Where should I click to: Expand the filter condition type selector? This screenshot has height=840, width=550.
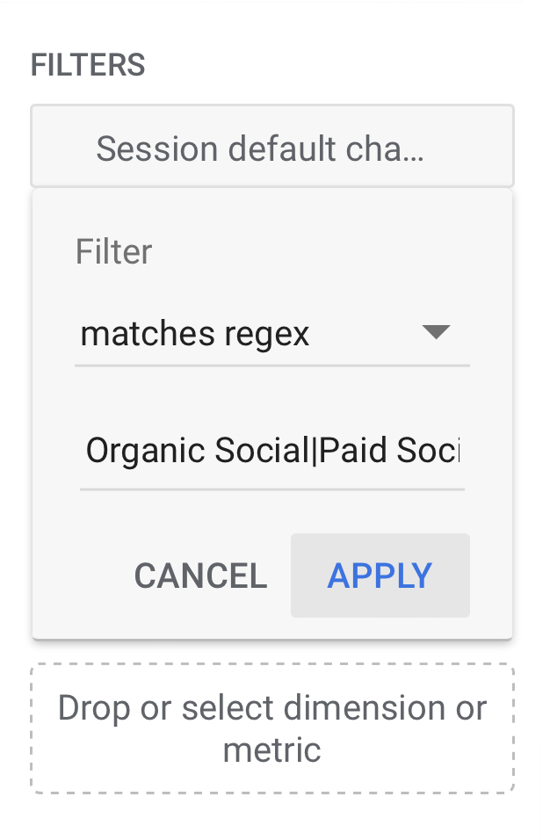click(271, 335)
